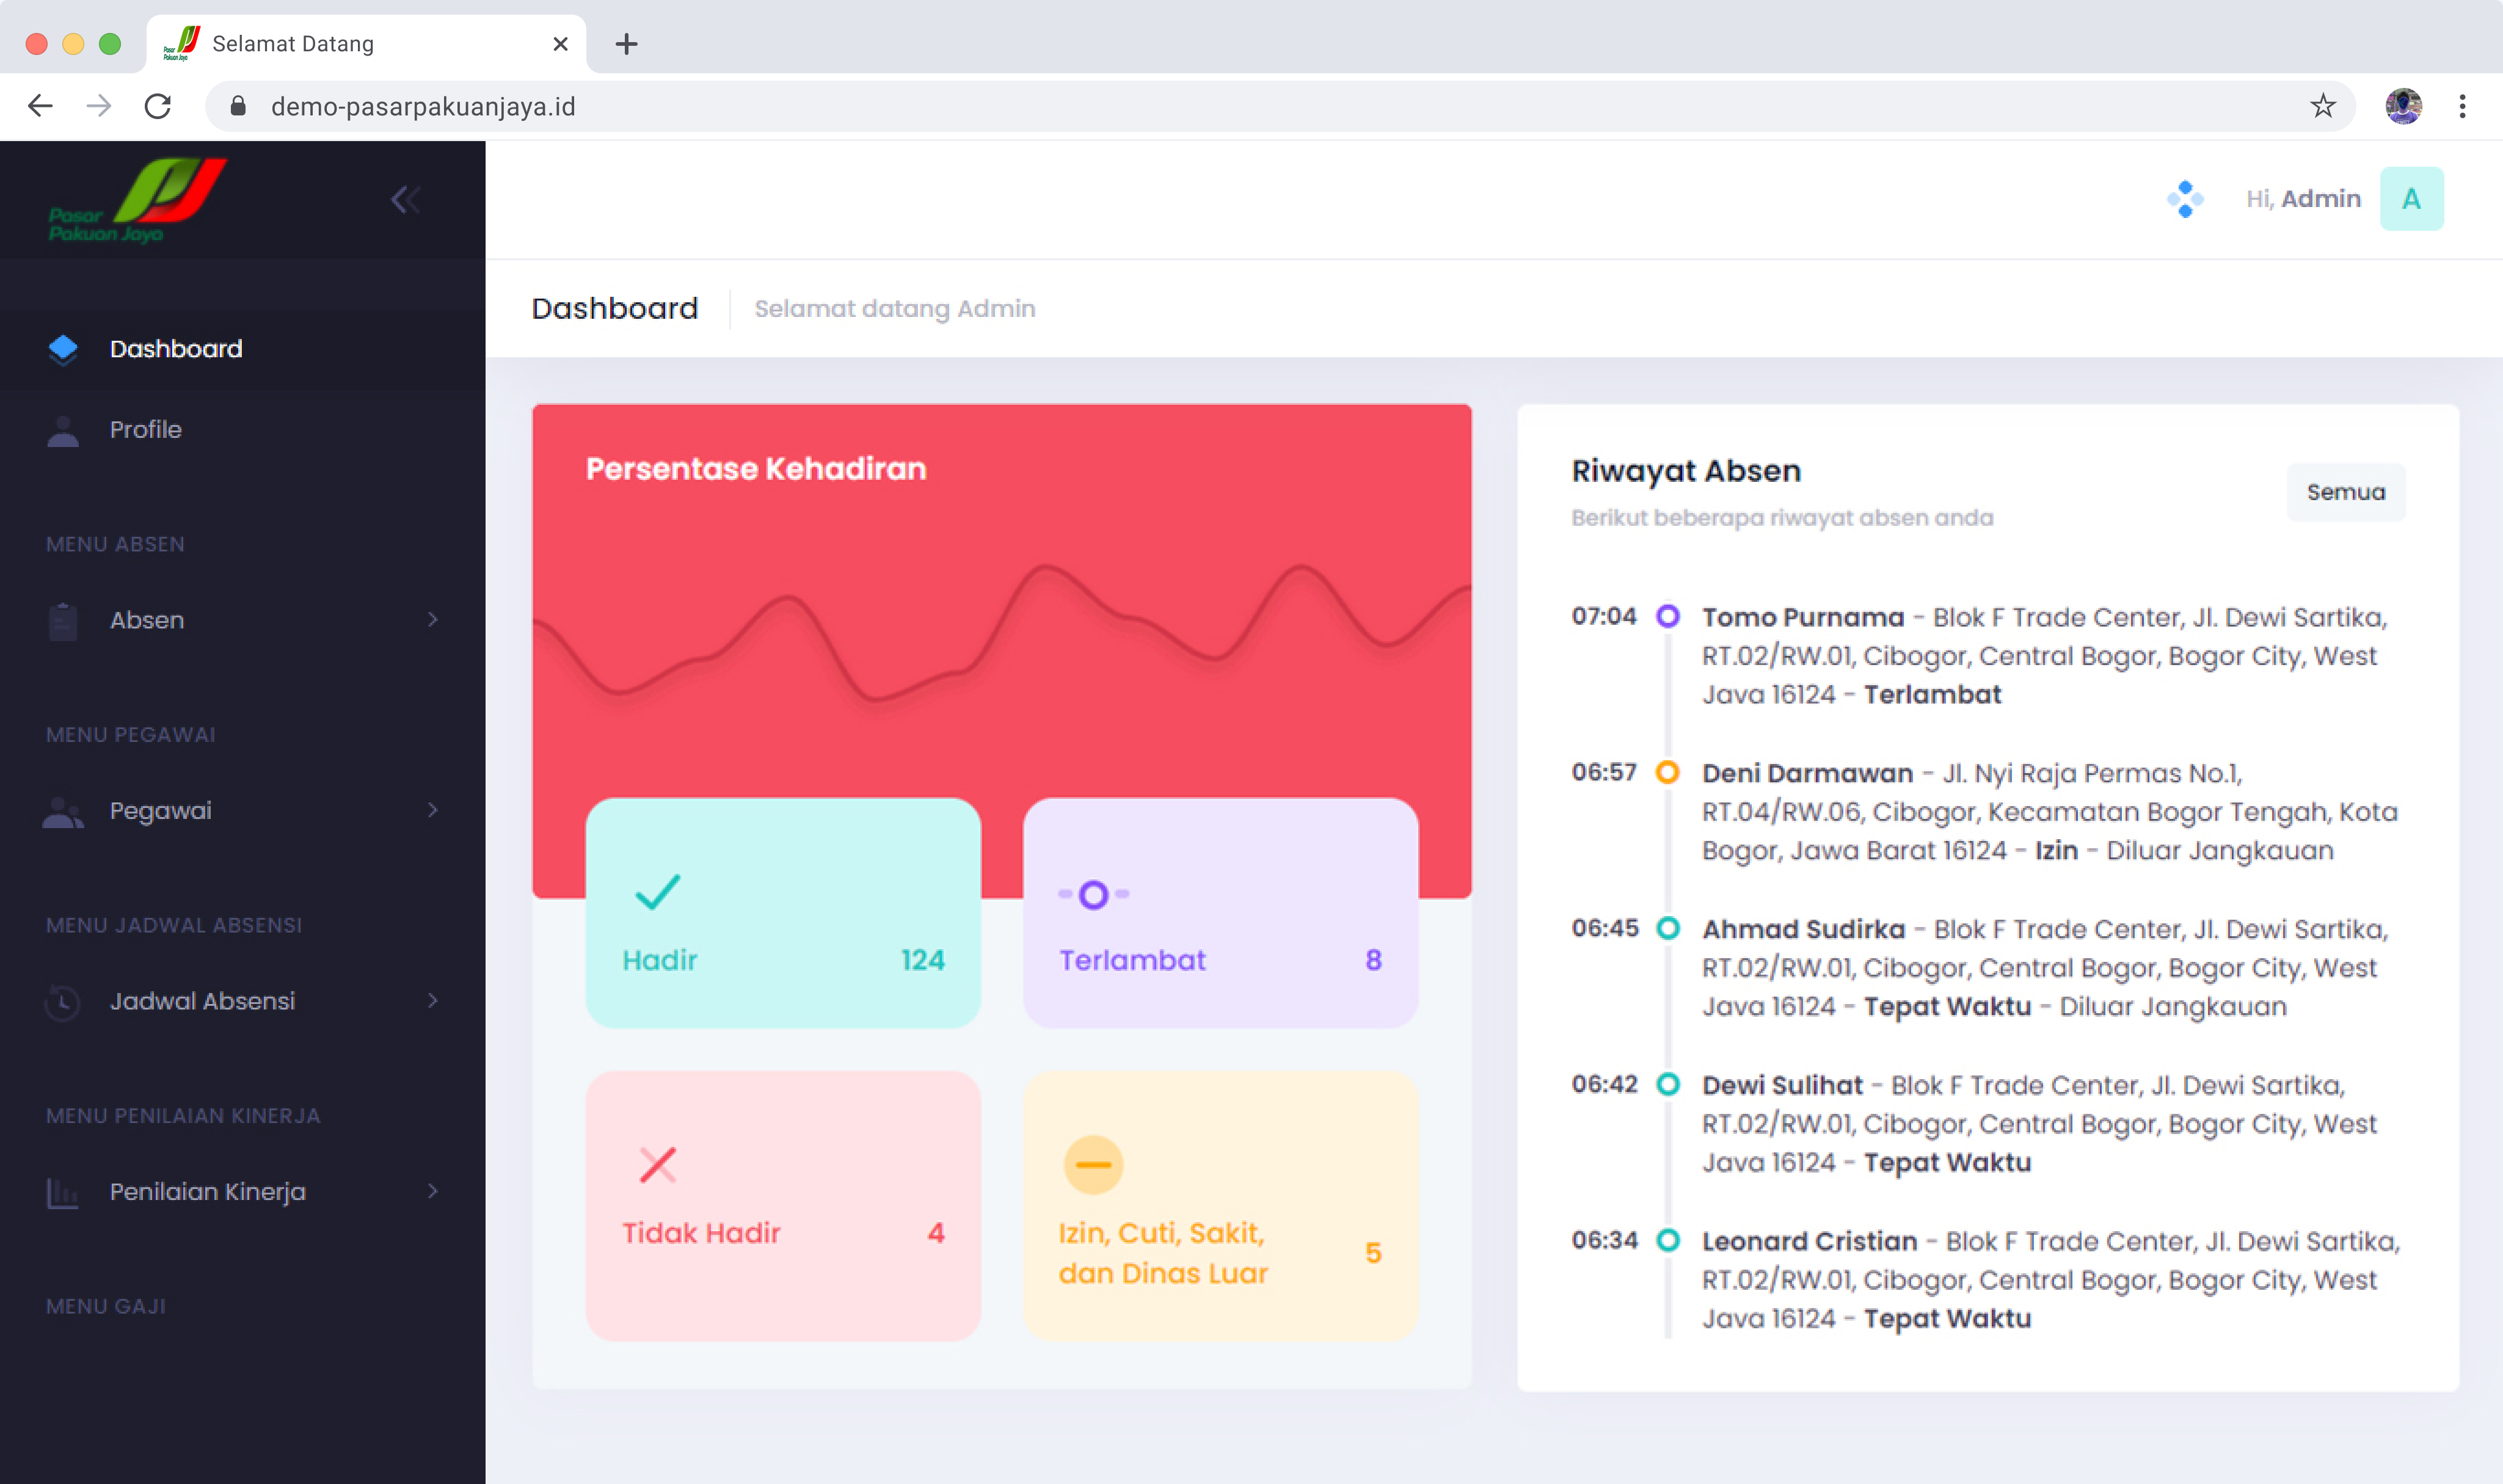The image size is (2503, 1484).
Task: Open a new browser tab
Action: (x=626, y=44)
